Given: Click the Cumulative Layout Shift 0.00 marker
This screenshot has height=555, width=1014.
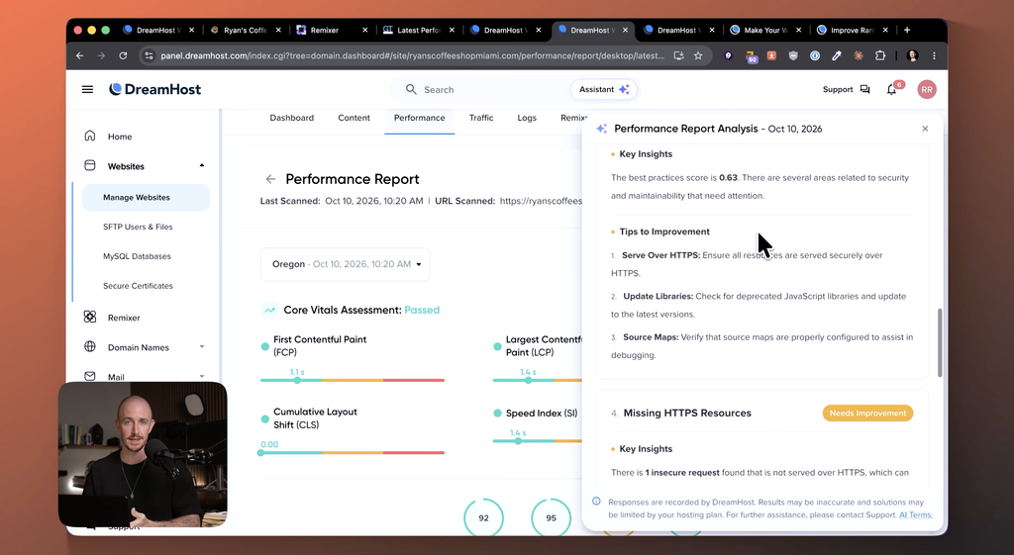Looking at the screenshot, I should (x=261, y=452).
